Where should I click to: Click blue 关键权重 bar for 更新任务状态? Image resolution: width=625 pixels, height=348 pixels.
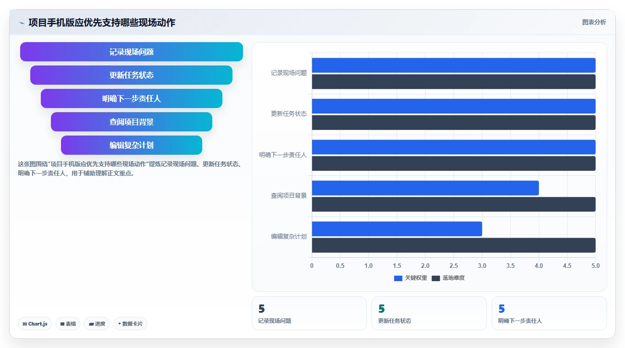[454, 106]
